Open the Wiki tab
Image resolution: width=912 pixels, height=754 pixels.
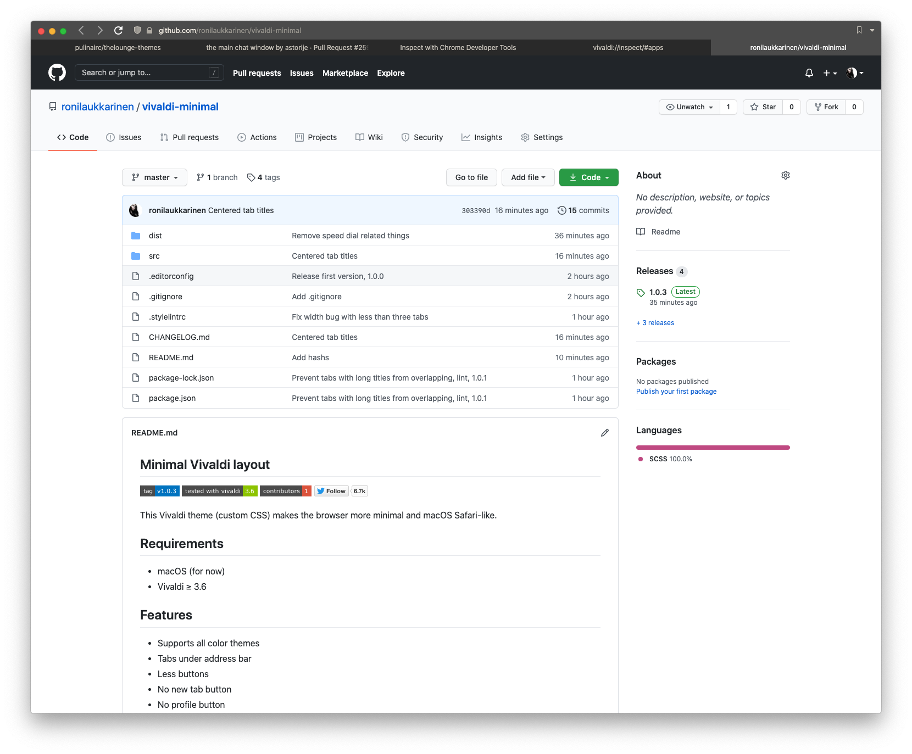pyautogui.click(x=369, y=137)
